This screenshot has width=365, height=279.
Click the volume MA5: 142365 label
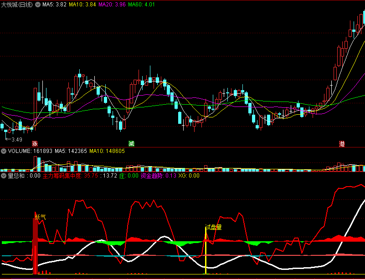pos(71,151)
